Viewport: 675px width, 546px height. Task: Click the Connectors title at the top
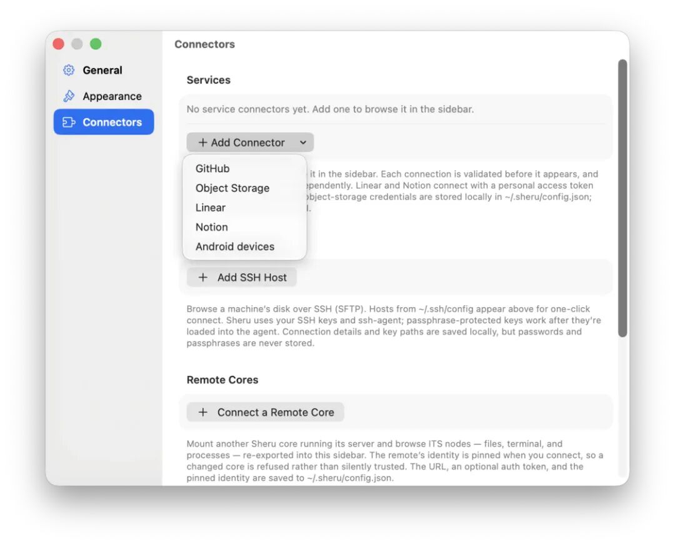tap(204, 44)
